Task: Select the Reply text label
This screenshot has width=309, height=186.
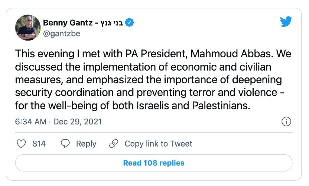Action: point(86,144)
